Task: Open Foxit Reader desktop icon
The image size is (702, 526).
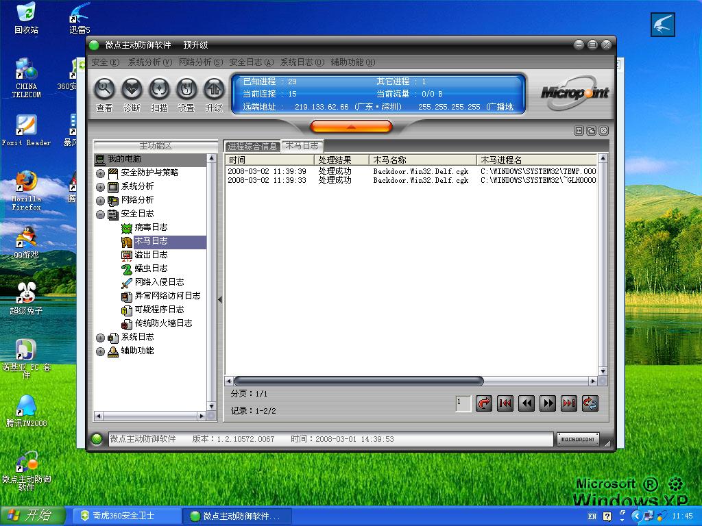Action: click(26, 131)
